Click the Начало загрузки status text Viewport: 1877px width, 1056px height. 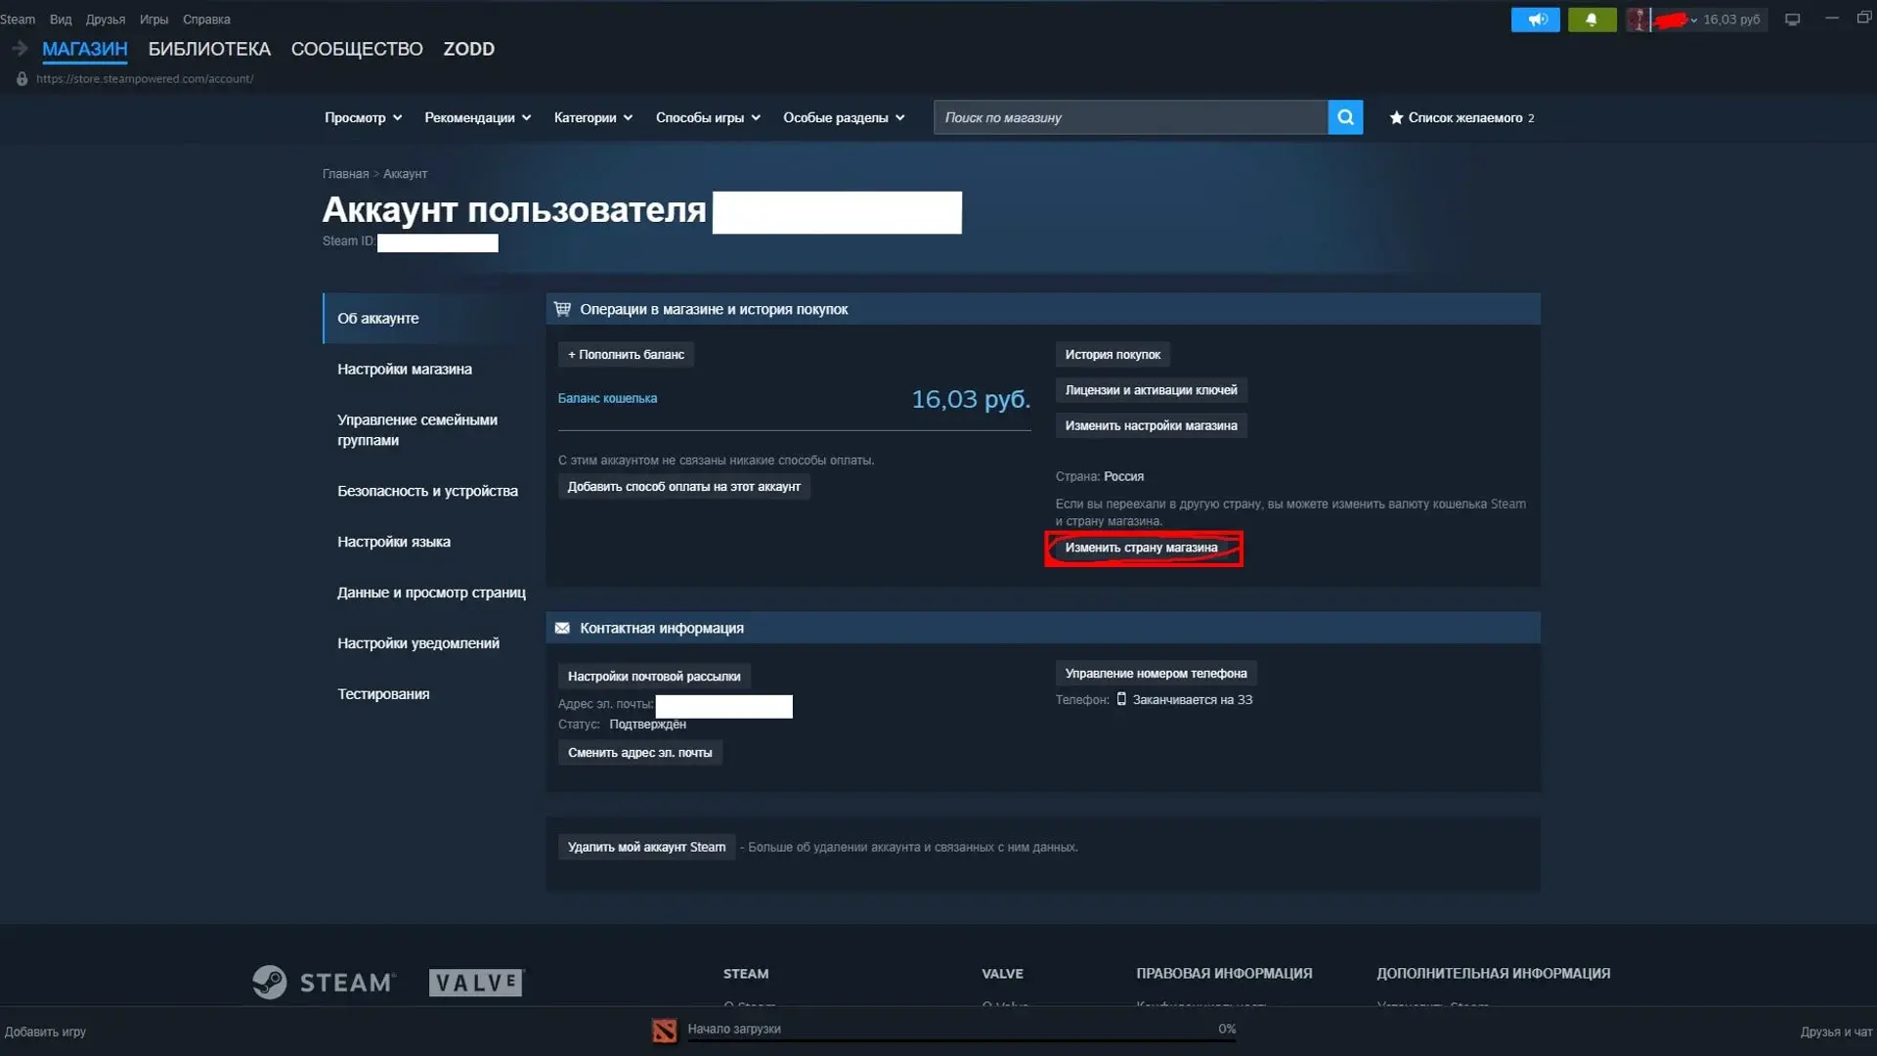(734, 1029)
